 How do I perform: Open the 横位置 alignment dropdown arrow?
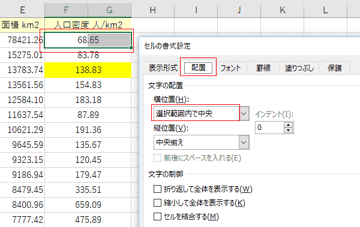coord(244,114)
